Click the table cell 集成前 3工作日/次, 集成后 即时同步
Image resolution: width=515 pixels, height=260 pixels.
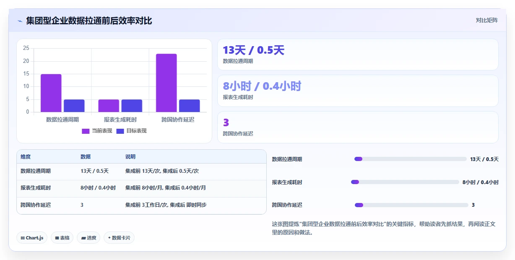(166, 205)
